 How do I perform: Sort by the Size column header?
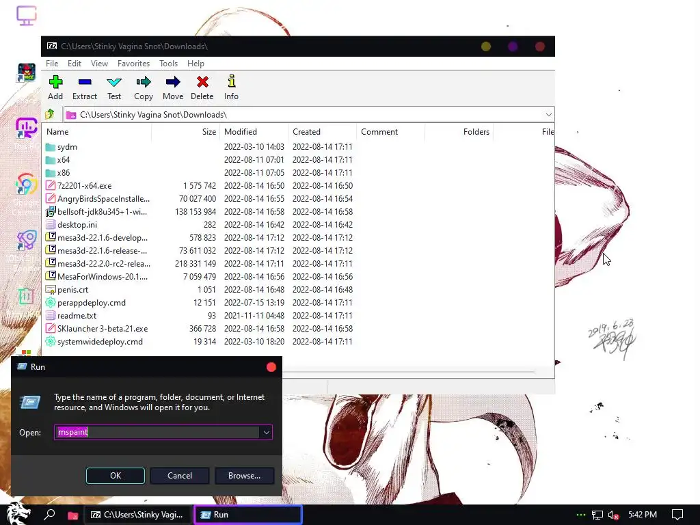[x=186, y=132]
